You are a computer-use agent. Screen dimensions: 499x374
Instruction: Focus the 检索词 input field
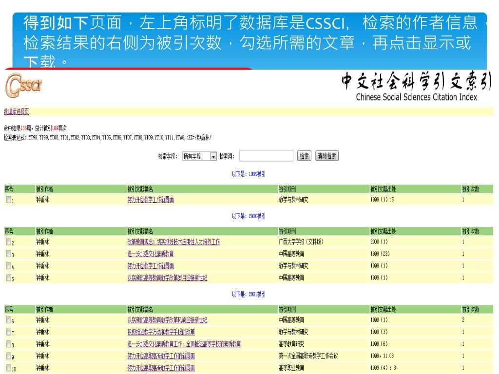pos(266,156)
